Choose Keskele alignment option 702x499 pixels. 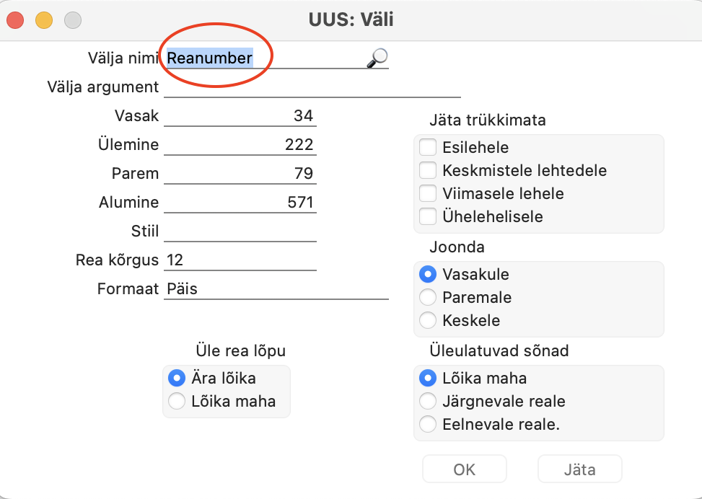[x=428, y=320]
